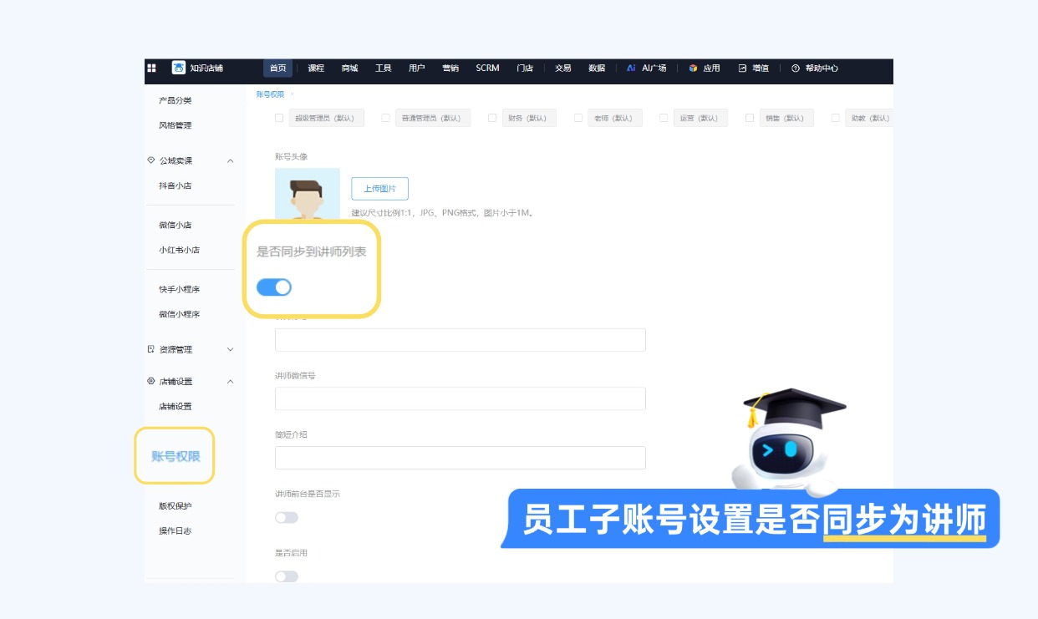Click the 知识店铺 logo icon
Viewport: 1038px width, 619px height.
pos(178,68)
